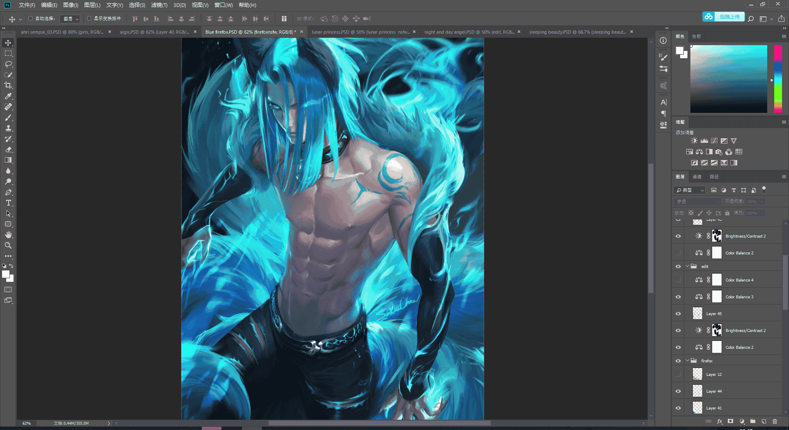789x430 pixels.
Task: Open the Image menu 图像(I)
Action: click(x=71, y=5)
